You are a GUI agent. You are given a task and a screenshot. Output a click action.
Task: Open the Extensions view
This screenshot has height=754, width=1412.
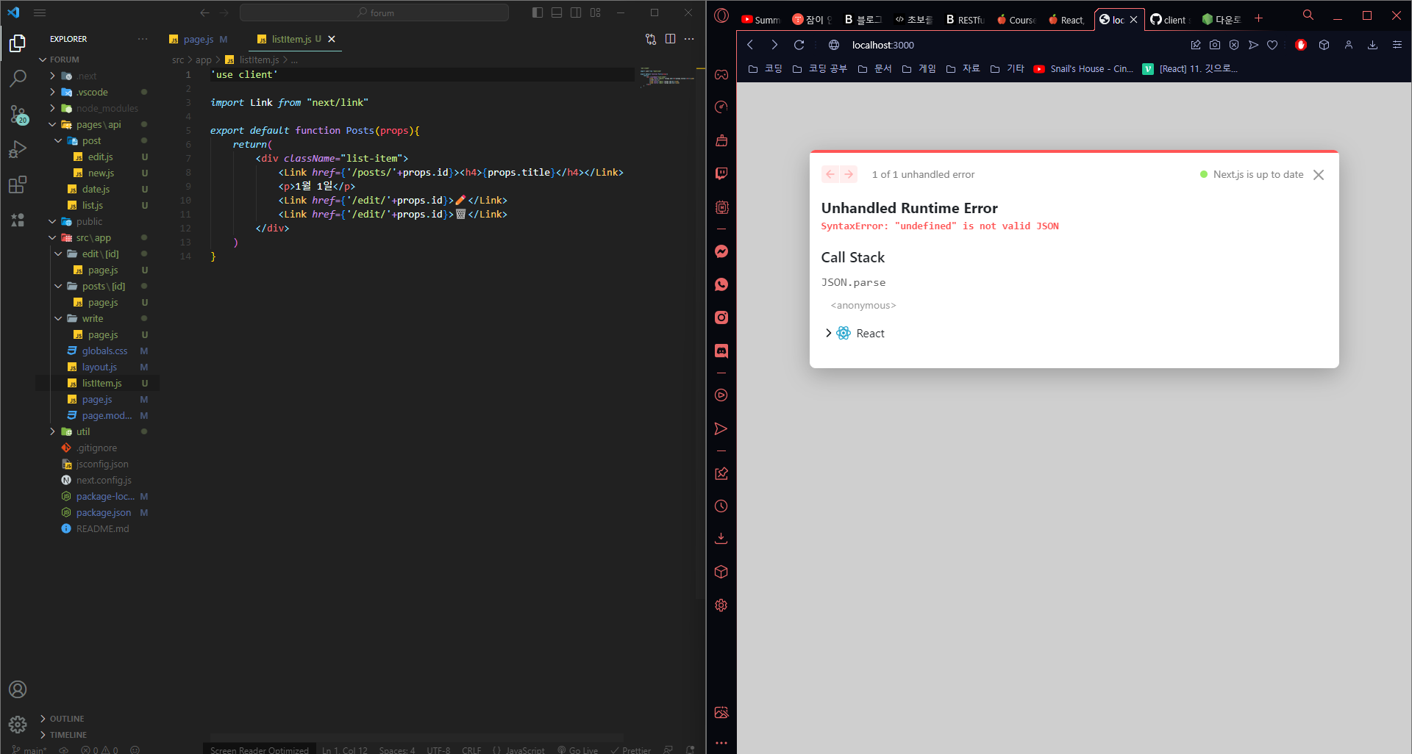[x=18, y=184]
